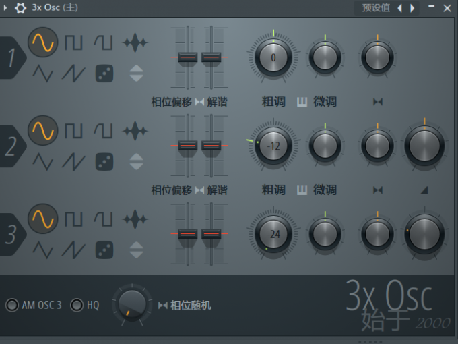Select triangle wave shape for oscillator 1

point(43,73)
